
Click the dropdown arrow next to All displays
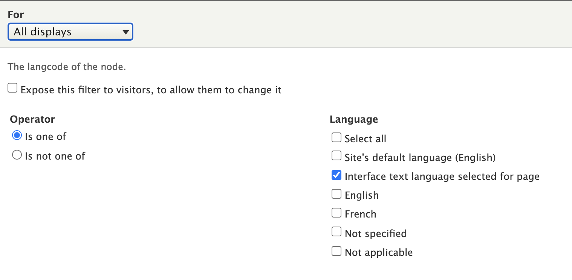pos(126,32)
